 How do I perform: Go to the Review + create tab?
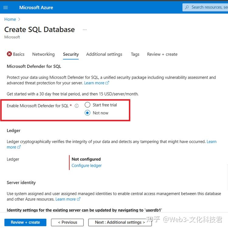click(x=162, y=54)
